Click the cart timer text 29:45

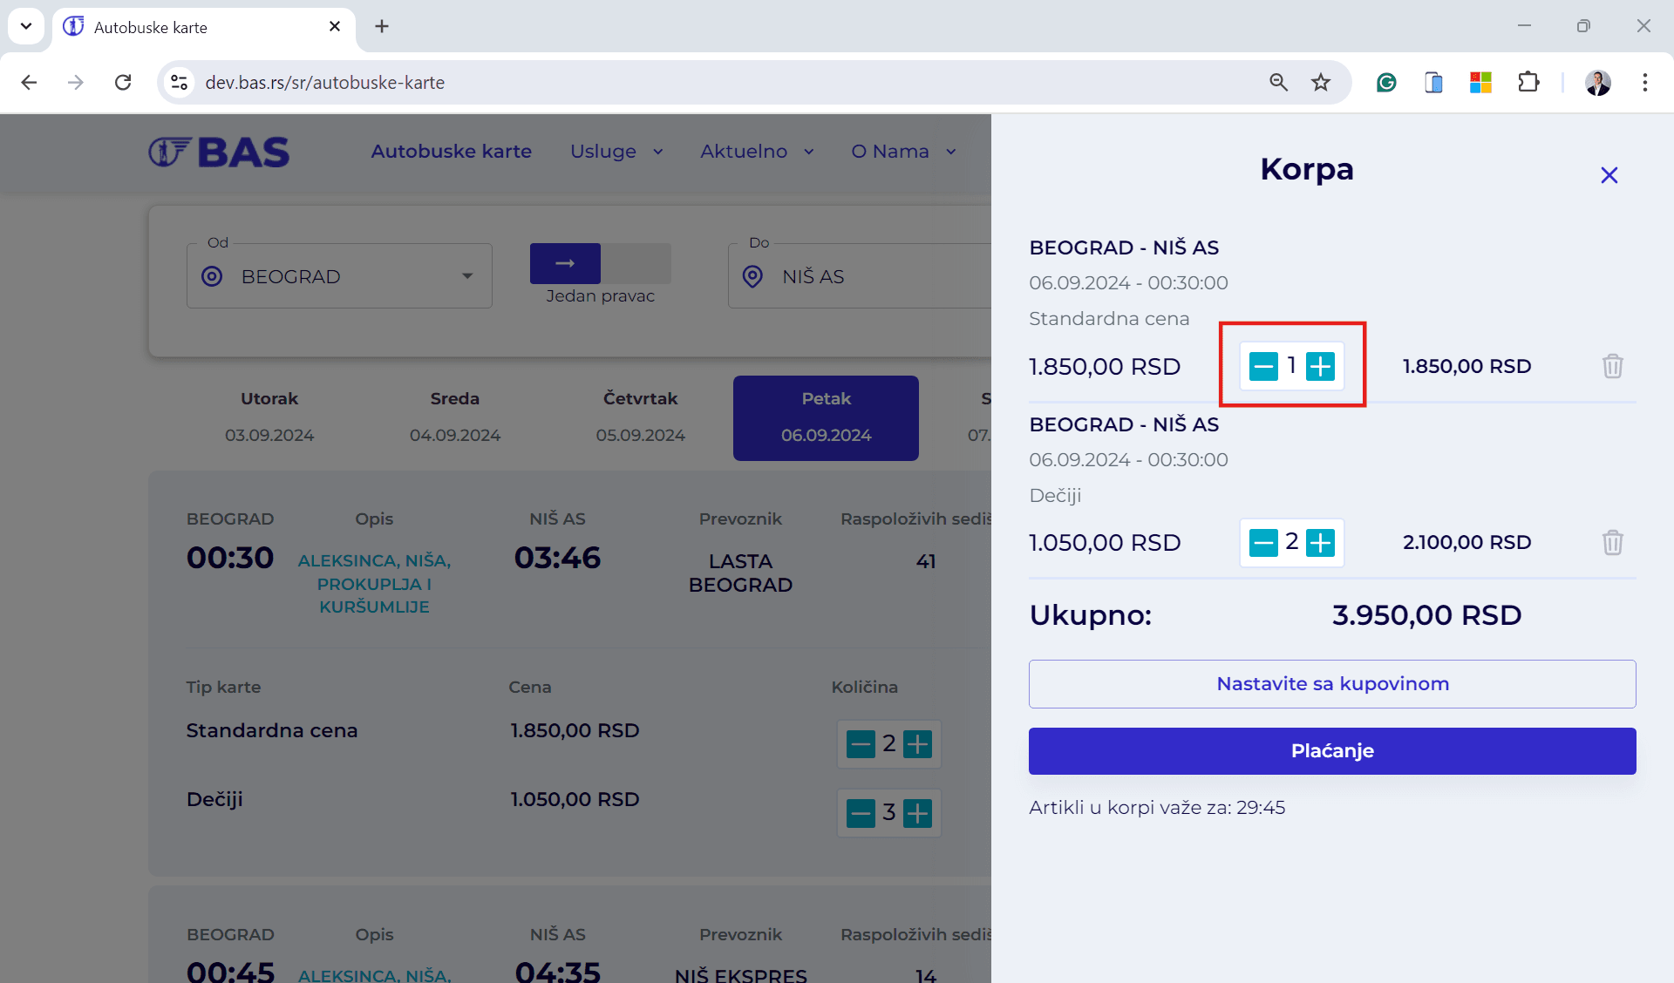coord(1261,807)
